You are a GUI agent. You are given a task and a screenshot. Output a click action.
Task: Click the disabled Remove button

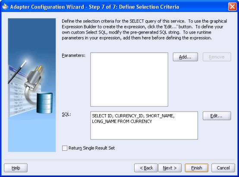217,57
